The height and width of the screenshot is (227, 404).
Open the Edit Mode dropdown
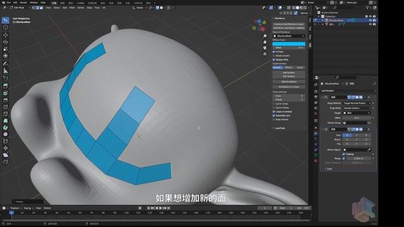(20, 8)
